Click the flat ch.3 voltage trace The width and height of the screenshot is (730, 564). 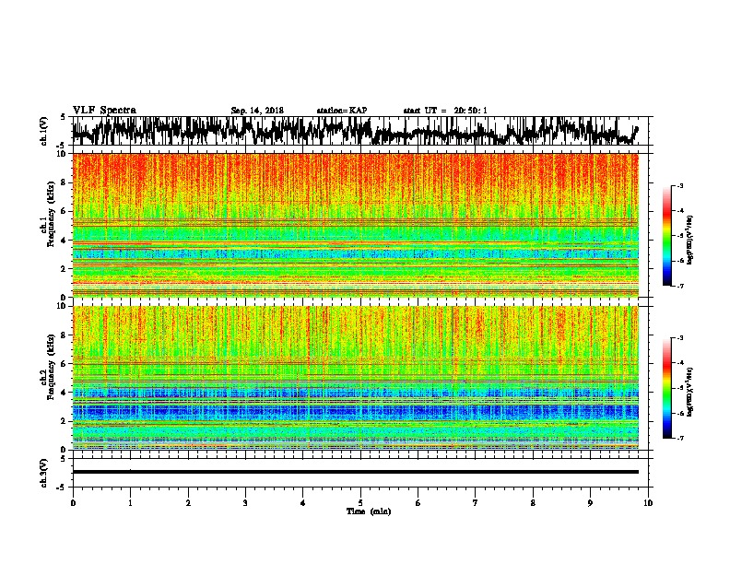pos(355,472)
